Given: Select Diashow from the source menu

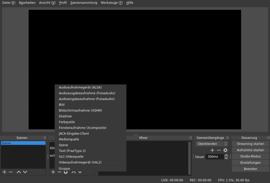Looking at the screenshot, I should click(90, 116).
